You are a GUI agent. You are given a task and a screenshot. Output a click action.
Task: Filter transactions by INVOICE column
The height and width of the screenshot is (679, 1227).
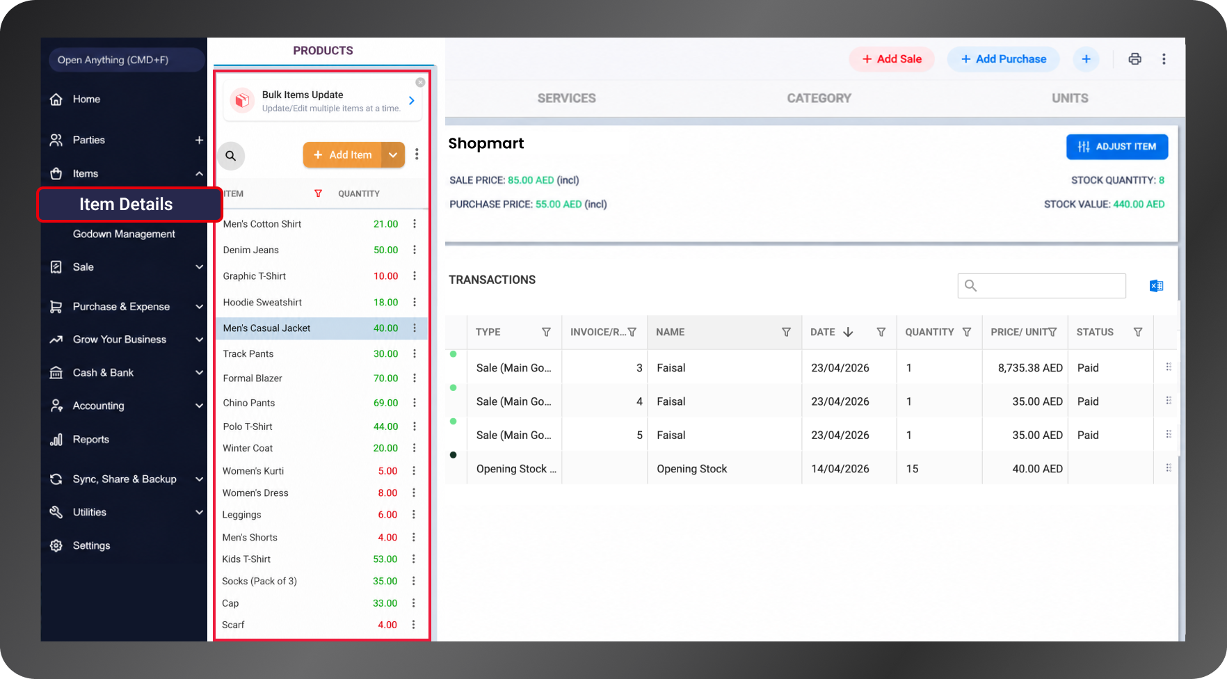pyautogui.click(x=632, y=333)
